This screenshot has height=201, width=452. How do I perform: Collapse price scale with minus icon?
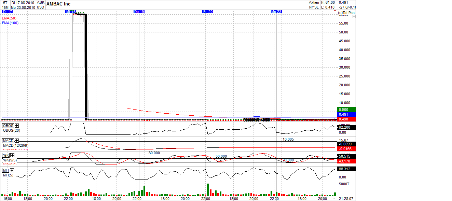click(354, 16)
